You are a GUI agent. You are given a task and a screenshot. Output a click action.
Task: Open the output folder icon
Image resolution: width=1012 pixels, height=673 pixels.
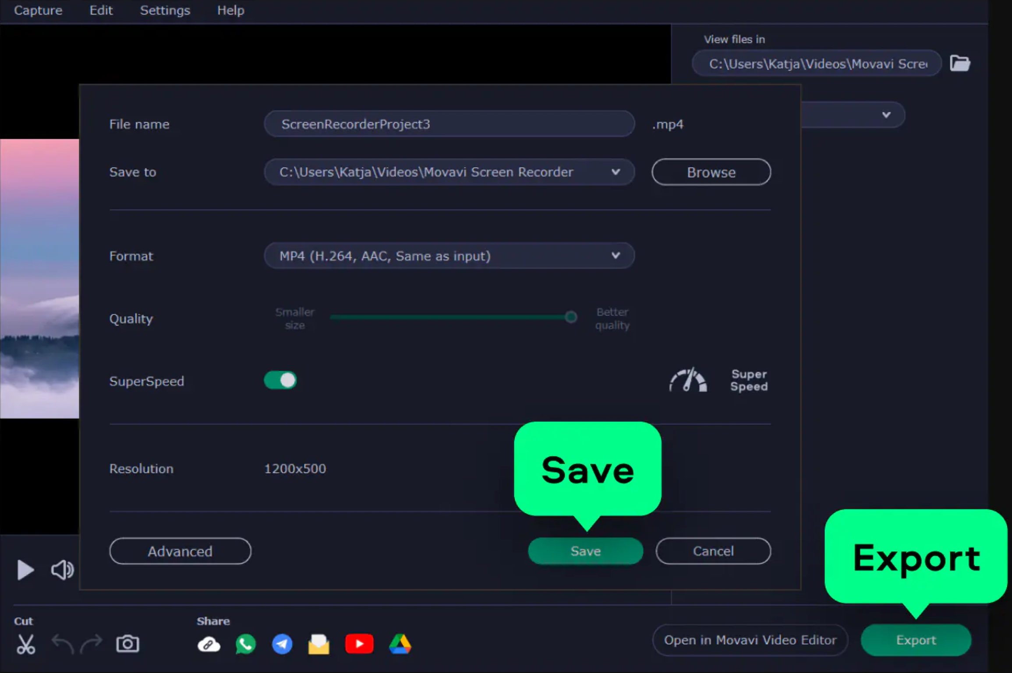click(960, 63)
